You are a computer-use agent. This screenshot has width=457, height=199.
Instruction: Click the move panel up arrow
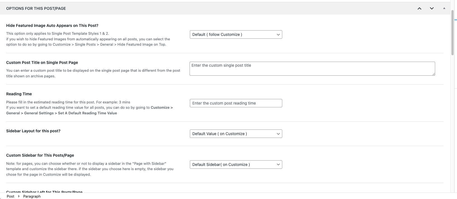419,8
